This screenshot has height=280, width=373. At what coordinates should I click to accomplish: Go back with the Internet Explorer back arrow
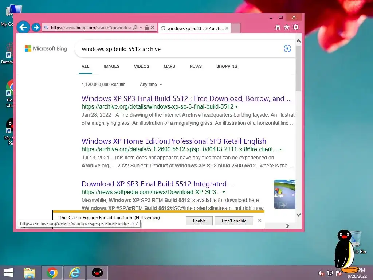pos(23,27)
